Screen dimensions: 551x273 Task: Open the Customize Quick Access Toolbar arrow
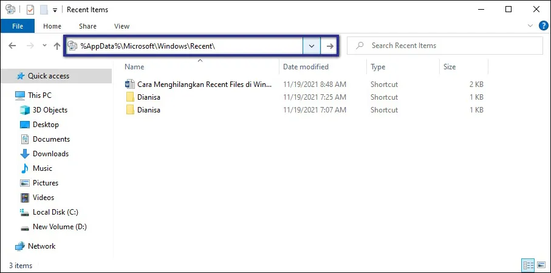tap(55, 10)
